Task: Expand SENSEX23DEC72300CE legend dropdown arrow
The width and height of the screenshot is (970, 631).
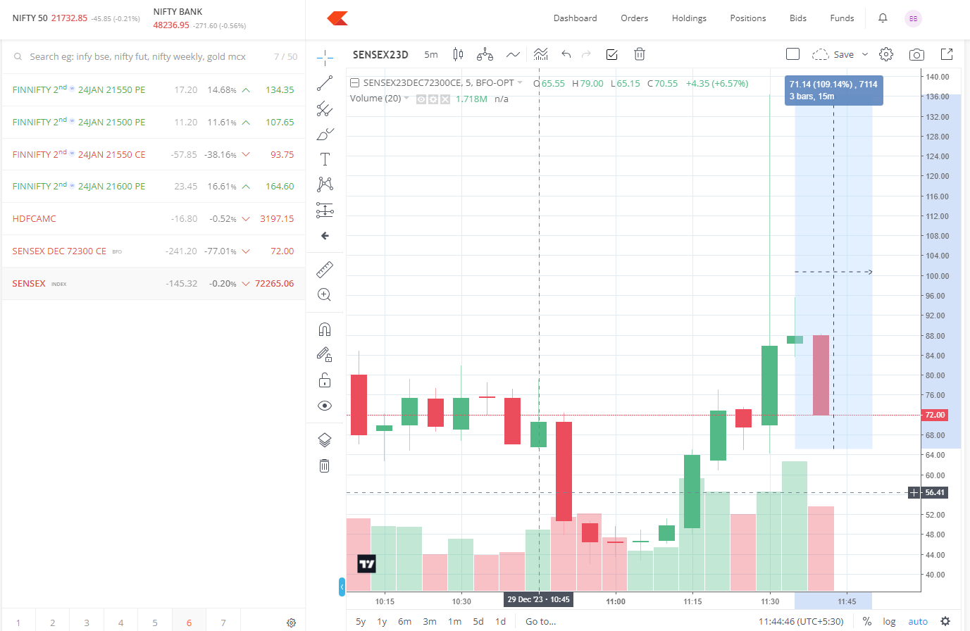Action: click(x=520, y=83)
